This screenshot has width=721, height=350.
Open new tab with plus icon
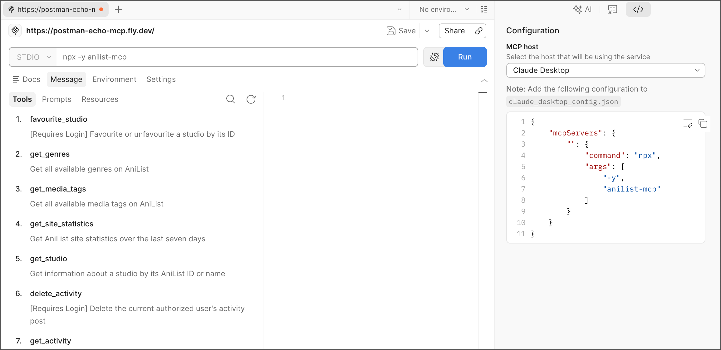click(x=119, y=9)
